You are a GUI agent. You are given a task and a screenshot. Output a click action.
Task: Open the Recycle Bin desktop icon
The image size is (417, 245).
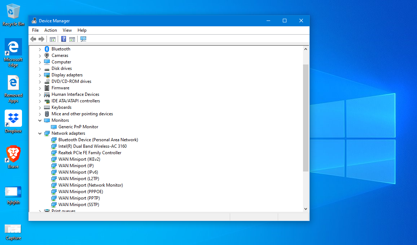(x=13, y=15)
